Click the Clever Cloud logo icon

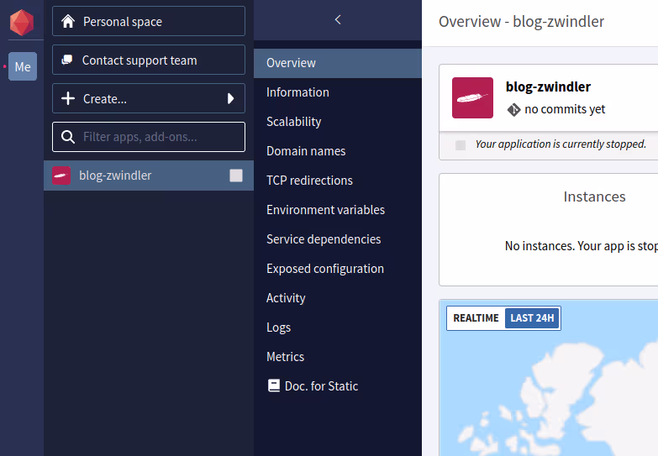22,22
